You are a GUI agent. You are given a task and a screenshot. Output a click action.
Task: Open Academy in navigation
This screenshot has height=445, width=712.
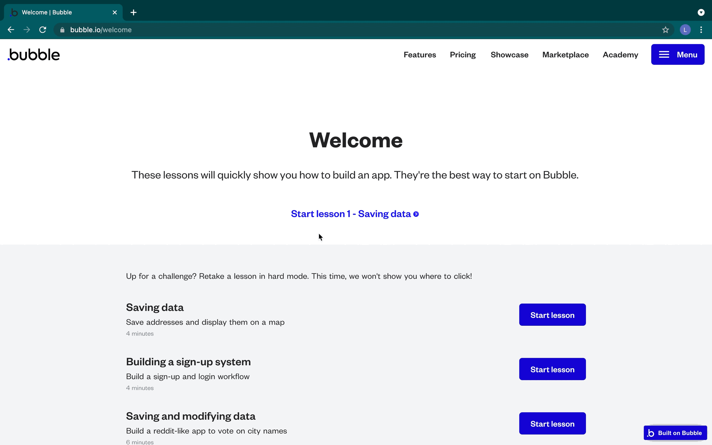pyautogui.click(x=620, y=54)
